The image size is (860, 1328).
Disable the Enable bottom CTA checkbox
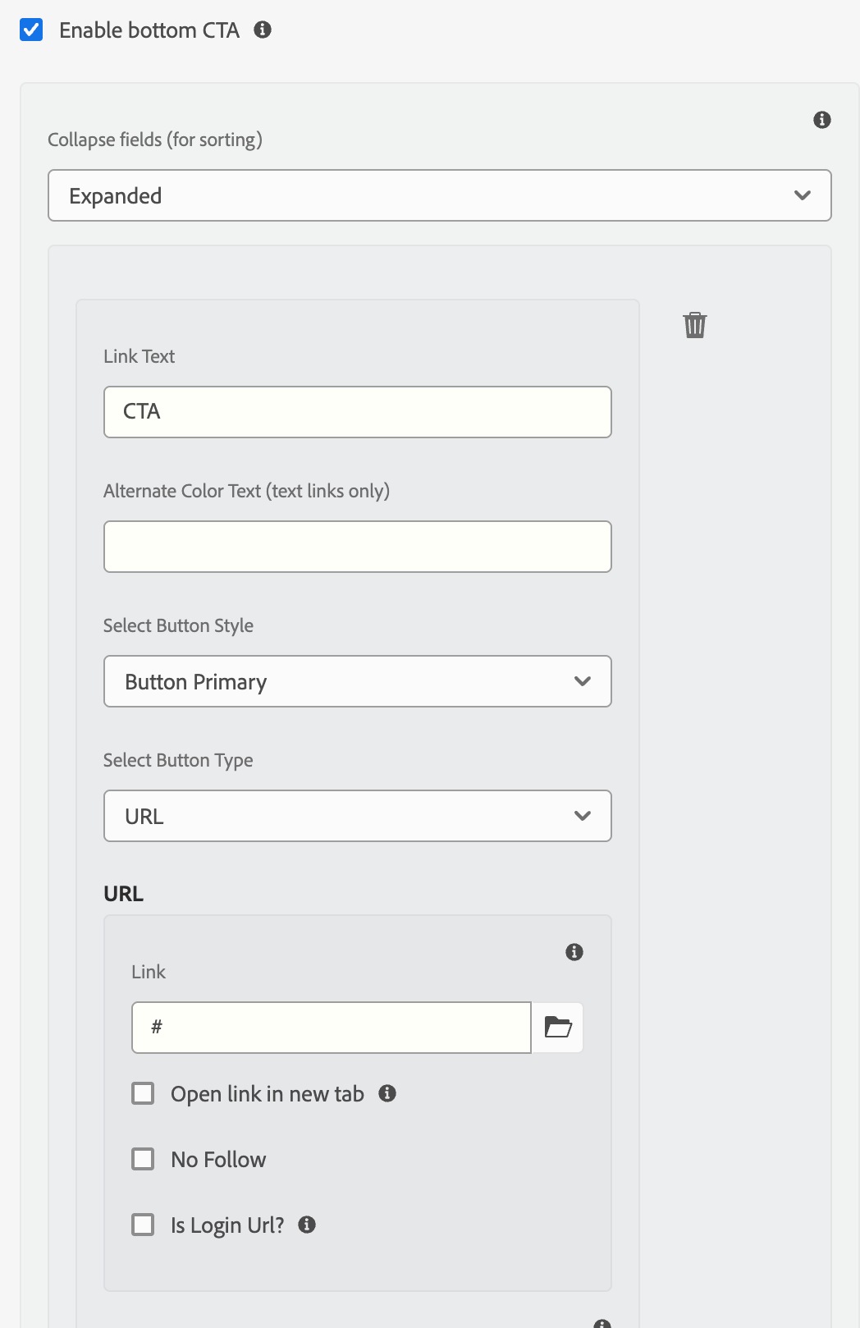[30, 30]
